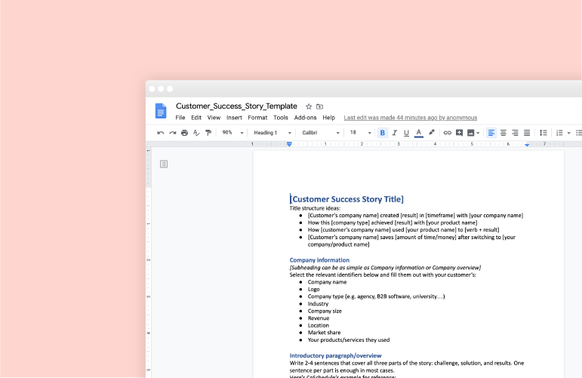
Task: Open the Heading 1 style dropdown
Action: click(x=273, y=133)
